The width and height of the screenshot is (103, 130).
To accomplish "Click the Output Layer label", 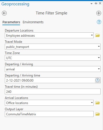I will tap(14, 109).
